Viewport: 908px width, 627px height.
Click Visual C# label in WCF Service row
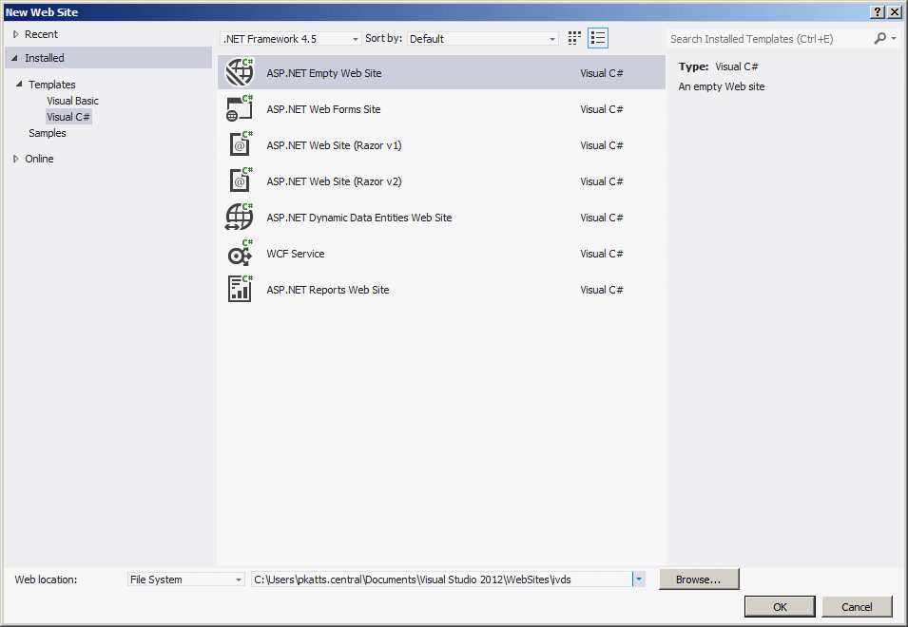tap(602, 254)
